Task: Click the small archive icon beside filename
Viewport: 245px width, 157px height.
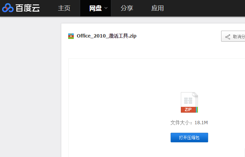Action: tap(71, 36)
